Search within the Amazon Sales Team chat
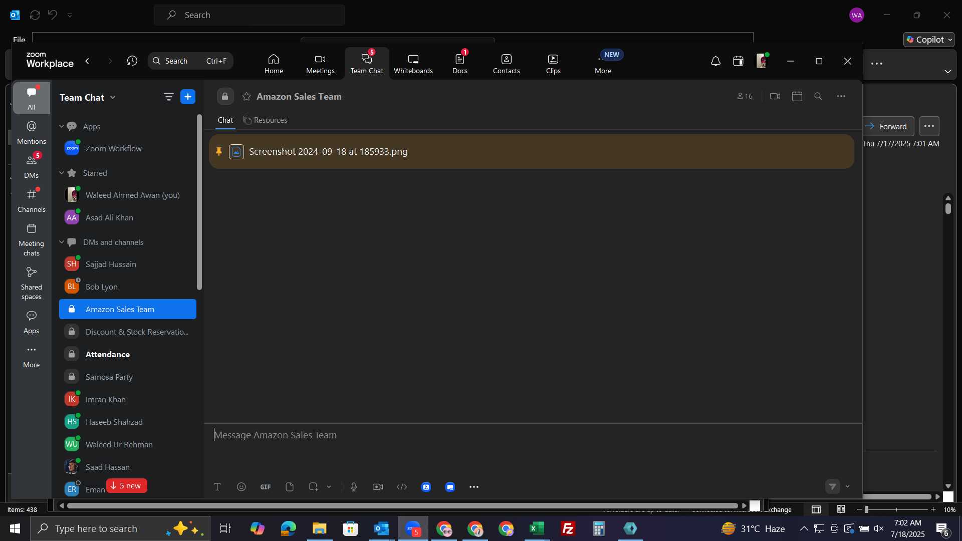This screenshot has height=541, width=962. pos(818,96)
